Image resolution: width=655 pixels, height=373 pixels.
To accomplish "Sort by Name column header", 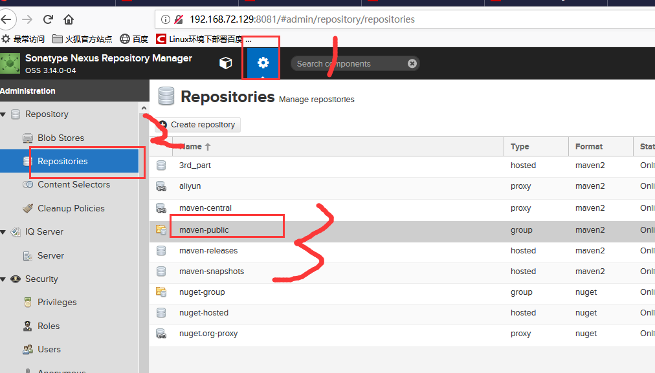I will coord(339,147).
